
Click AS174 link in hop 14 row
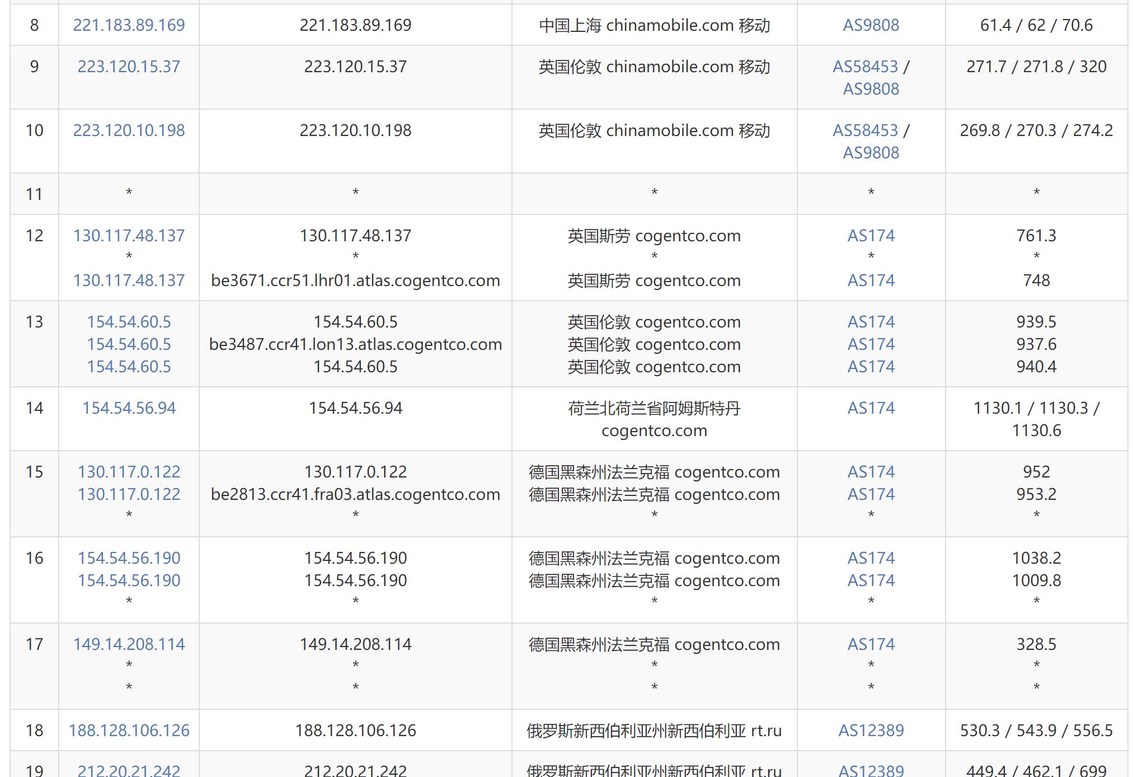[871, 408]
